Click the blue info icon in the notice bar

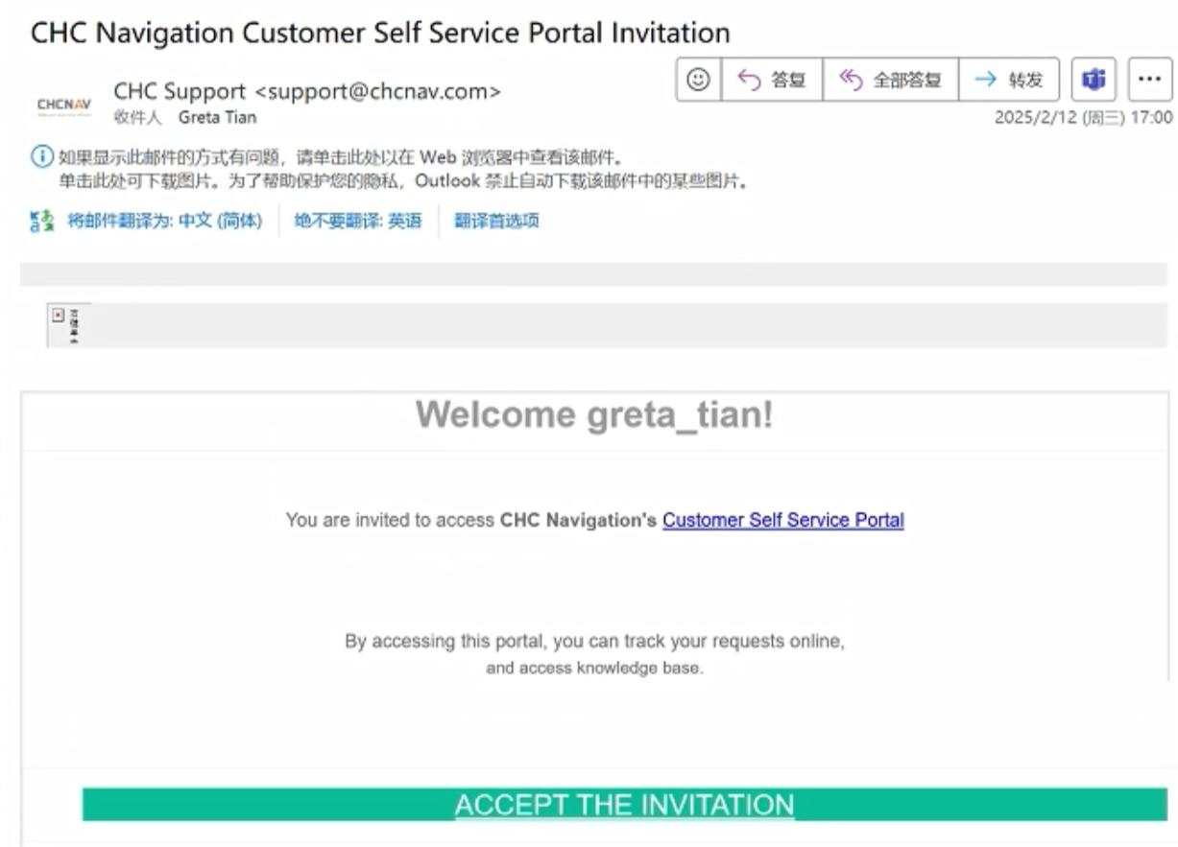[42, 156]
